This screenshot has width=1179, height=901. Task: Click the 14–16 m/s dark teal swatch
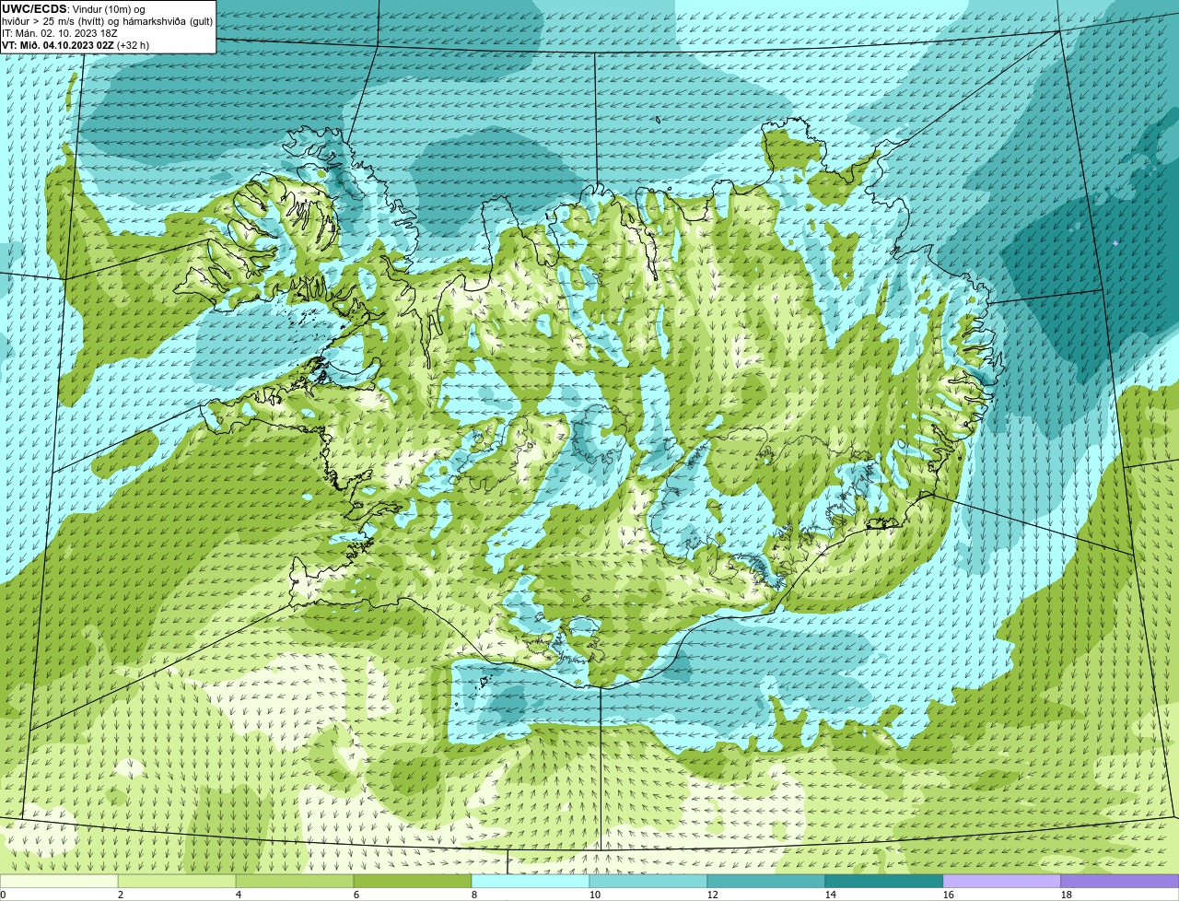[x=884, y=882]
